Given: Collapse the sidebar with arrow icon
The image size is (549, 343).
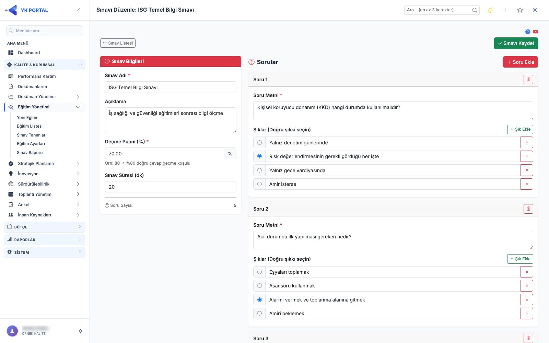Looking at the screenshot, I should (x=79, y=10).
